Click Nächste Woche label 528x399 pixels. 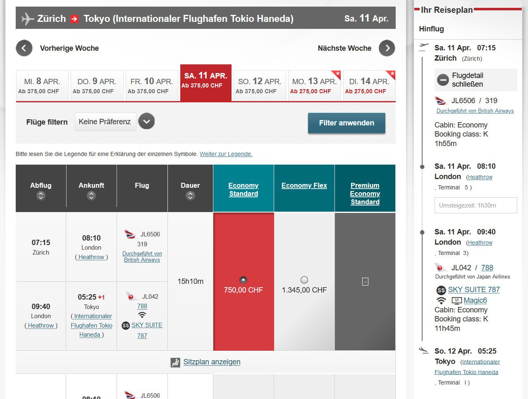coord(344,48)
